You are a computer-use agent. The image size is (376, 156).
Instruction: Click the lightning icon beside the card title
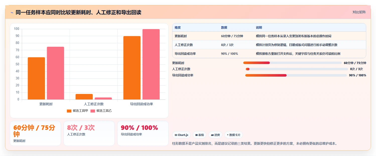[x=12, y=13]
